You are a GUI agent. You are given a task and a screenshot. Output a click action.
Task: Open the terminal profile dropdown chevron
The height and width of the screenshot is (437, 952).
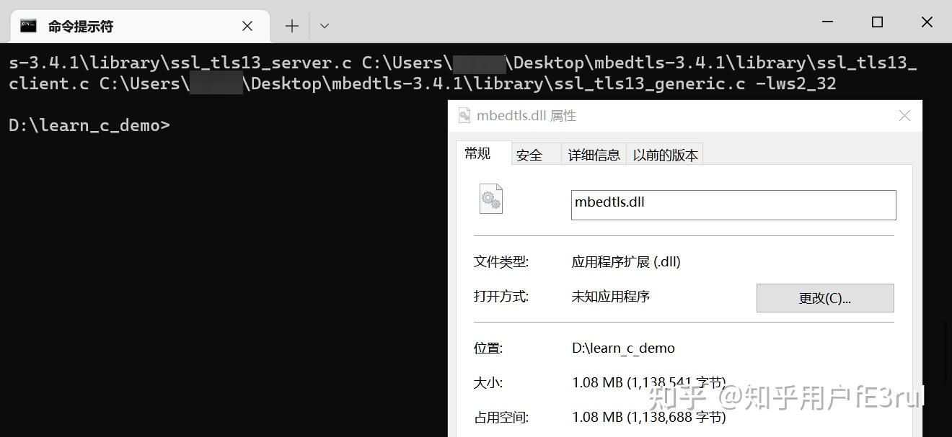[x=324, y=26]
